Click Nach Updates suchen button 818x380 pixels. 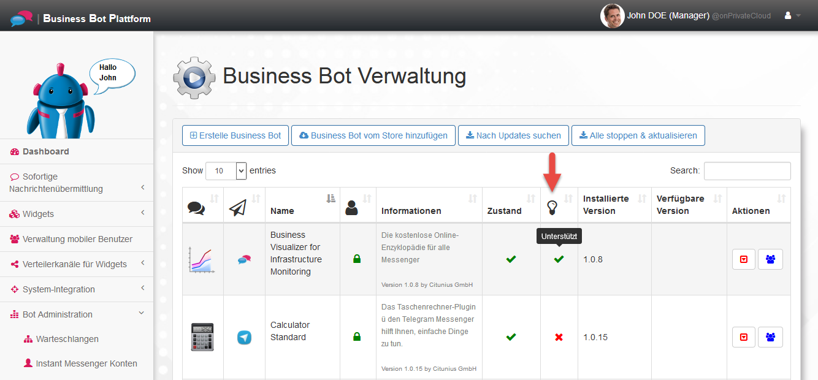pyautogui.click(x=513, y=135)
